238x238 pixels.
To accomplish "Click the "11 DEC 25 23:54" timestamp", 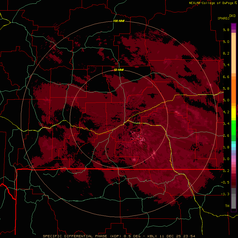I will [x=177, y=236].
